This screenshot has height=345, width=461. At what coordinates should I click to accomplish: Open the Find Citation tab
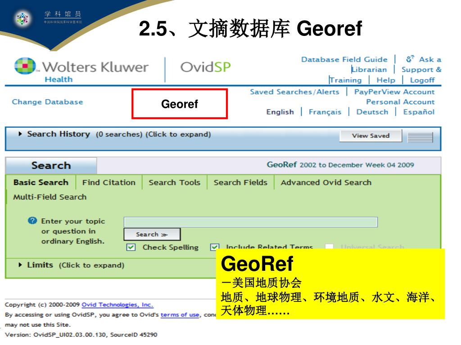109,182
